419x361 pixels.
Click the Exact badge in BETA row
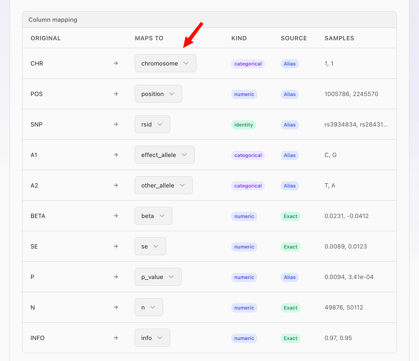point(290,216)
